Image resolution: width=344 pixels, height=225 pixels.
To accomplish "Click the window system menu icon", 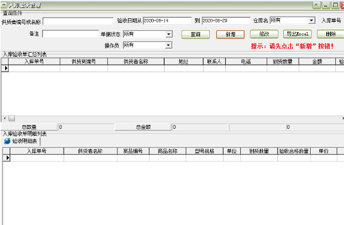I will click(x=4, y=5).
